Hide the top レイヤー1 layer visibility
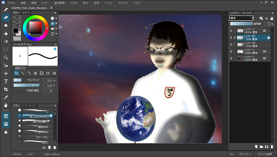Screen dimensions: 277x157 point(231,31)
